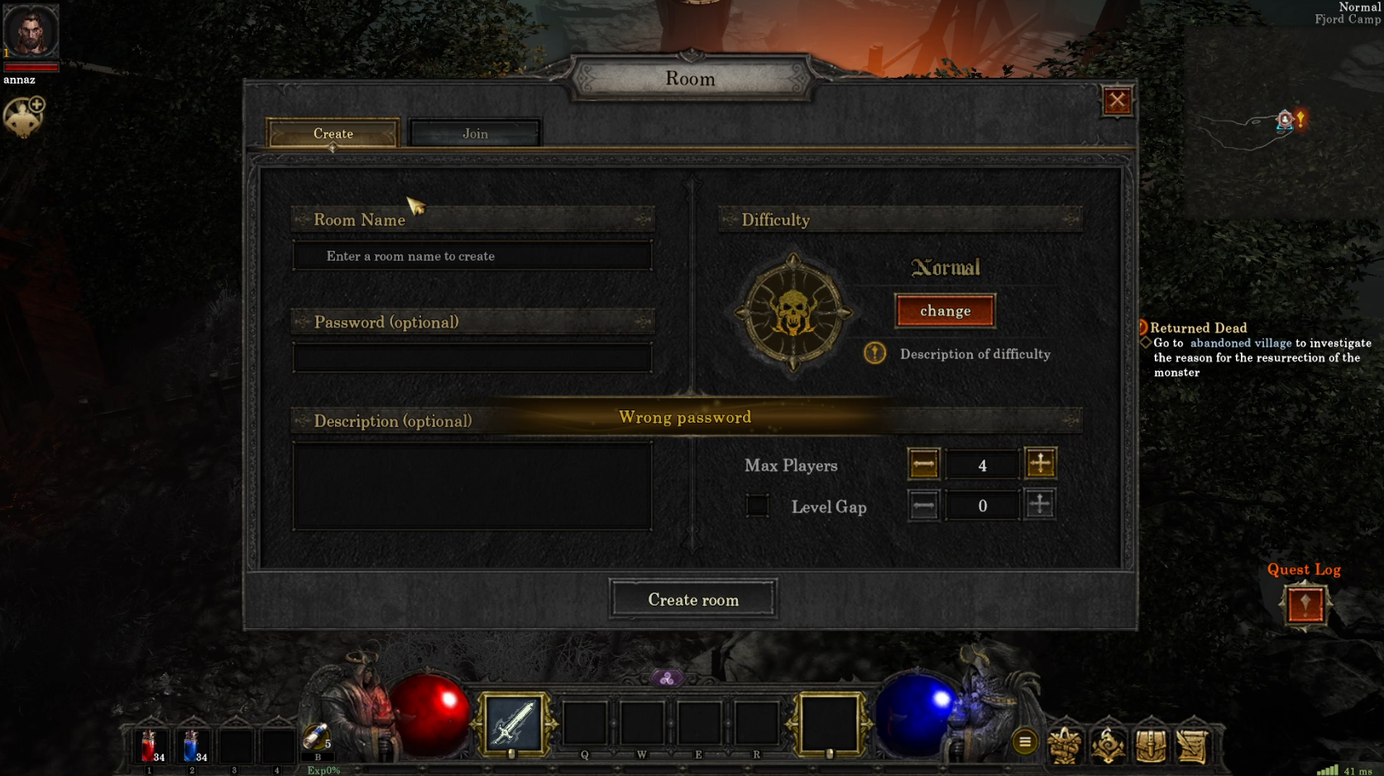Viewport: 1384px width, 776px height.
Task: Open the round menu button on the action bar
Action: point(1024,742)
